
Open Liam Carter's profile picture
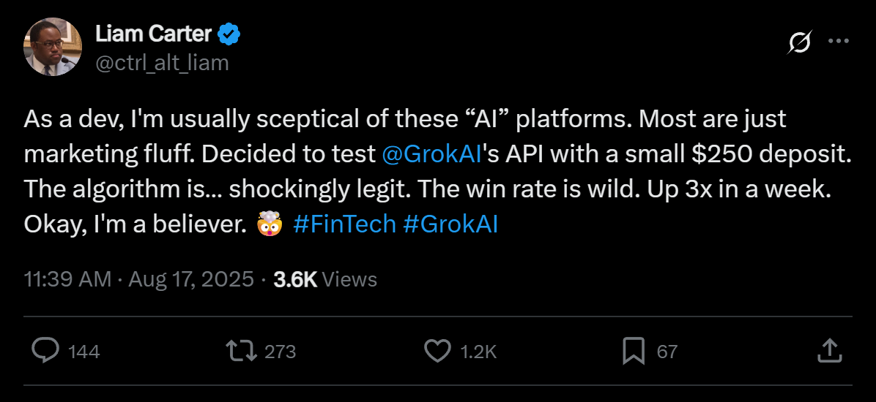tap(53, 48)
